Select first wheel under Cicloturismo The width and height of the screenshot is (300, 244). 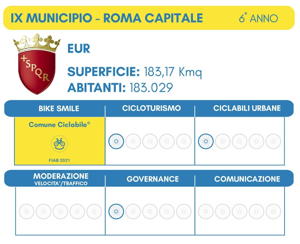(116, 141)
